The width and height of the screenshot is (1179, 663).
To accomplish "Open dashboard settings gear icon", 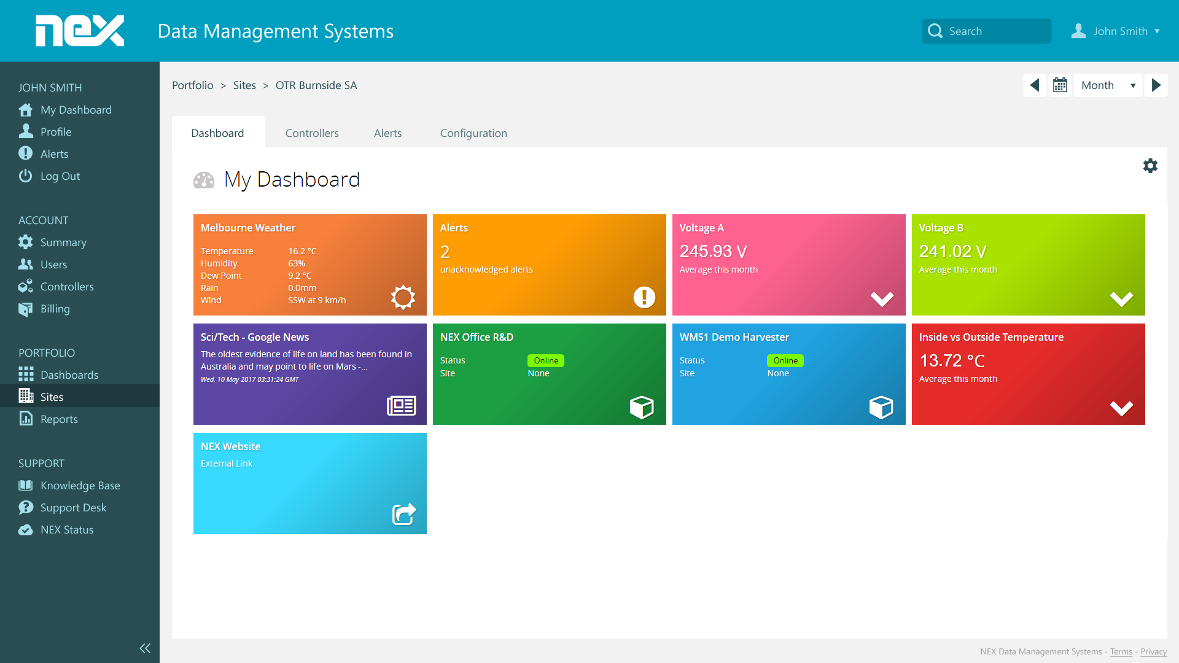I will point(1151,166).
